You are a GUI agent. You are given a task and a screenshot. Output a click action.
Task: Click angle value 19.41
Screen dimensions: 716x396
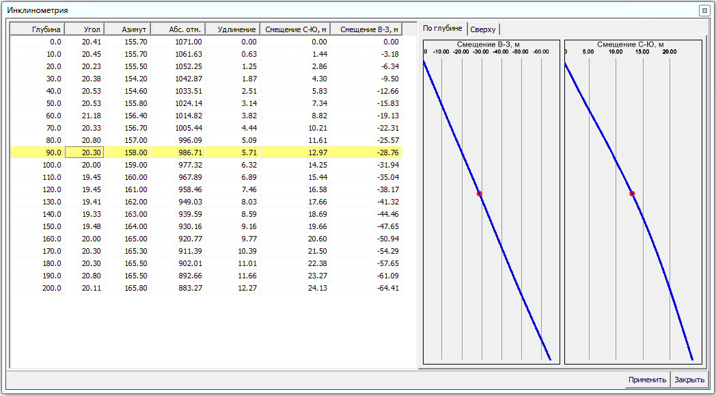92,202
